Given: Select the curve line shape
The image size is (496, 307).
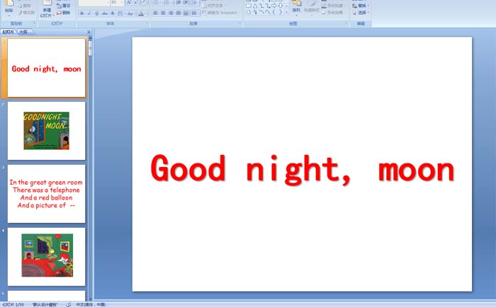Looking at the screenshot, I should pos(268,12).
